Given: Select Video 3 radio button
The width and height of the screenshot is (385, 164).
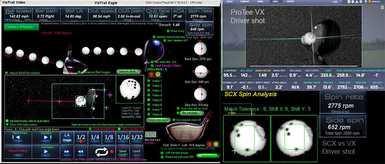Looking at the screenshot, I should click(149, 90).
